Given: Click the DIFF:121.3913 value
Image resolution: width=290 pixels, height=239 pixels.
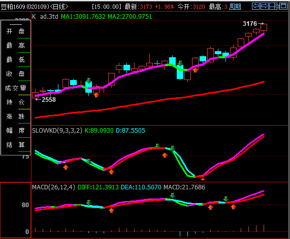Looking at the screenshot, I should point(98,187).
